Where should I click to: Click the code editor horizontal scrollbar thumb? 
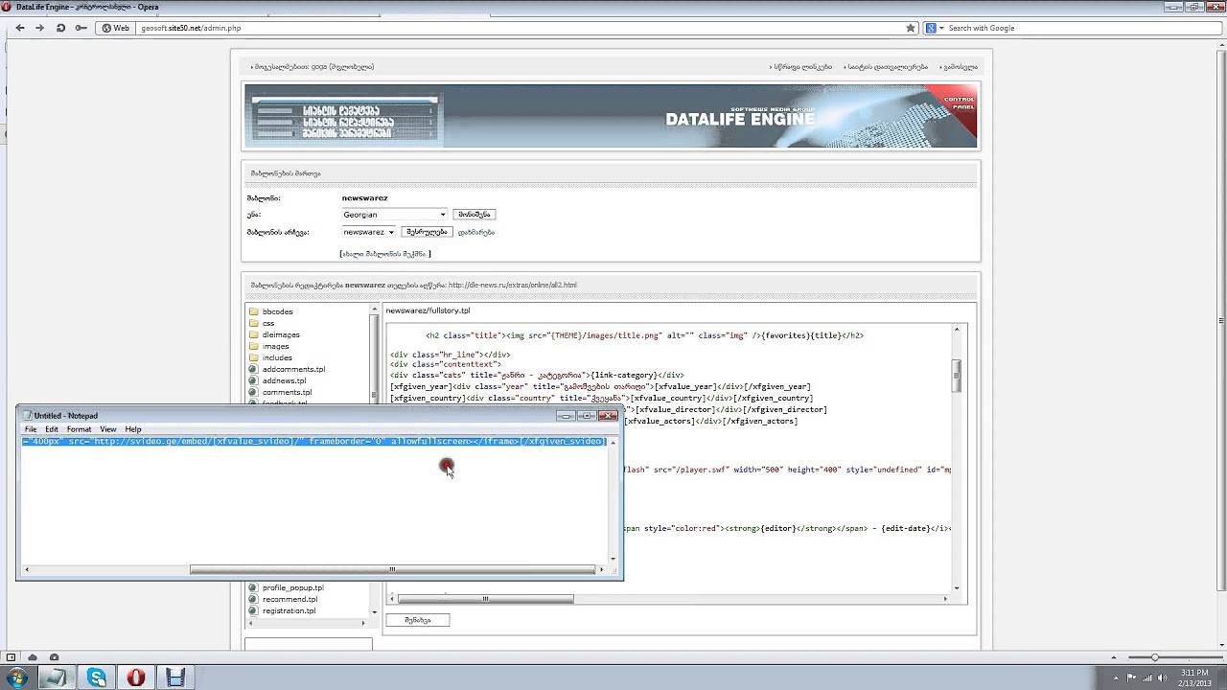[x=486, y=599]
